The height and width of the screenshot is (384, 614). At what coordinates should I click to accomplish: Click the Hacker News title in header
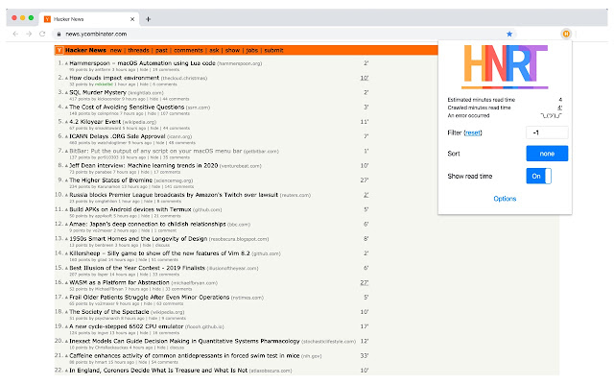pos(85,50)
